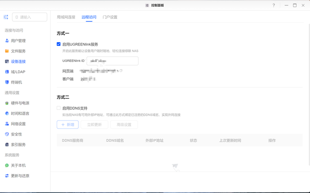Click the 时间和语言 globe icon
Screen dimensions: 310x193
tap(7, 114)
